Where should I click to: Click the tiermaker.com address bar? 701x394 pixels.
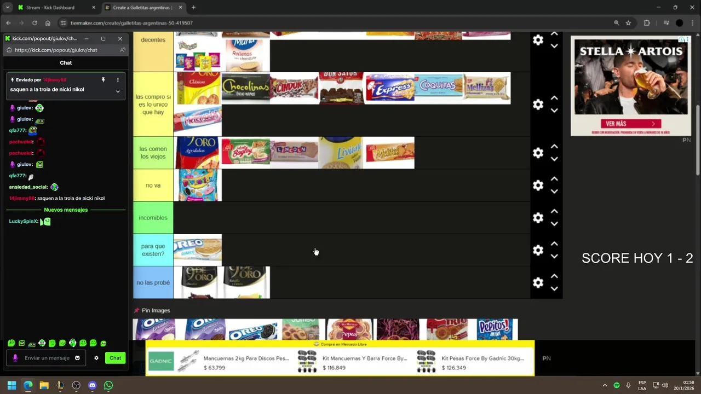tap(340, 23)
